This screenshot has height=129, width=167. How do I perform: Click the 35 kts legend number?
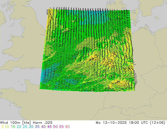37,127
